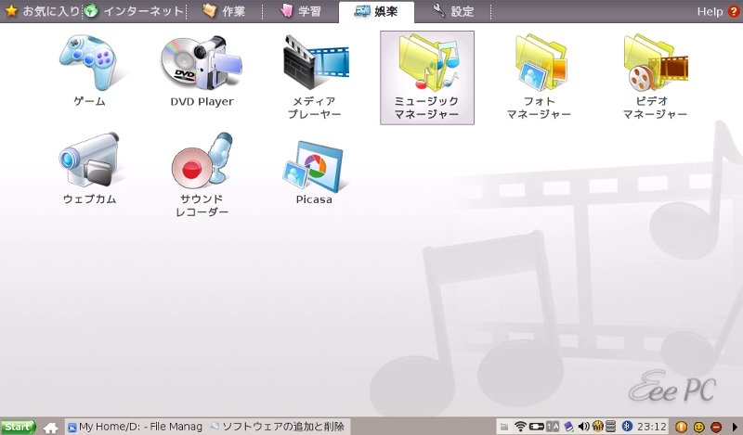Switch to My Home/D: File Manager window

click(135, 427)
